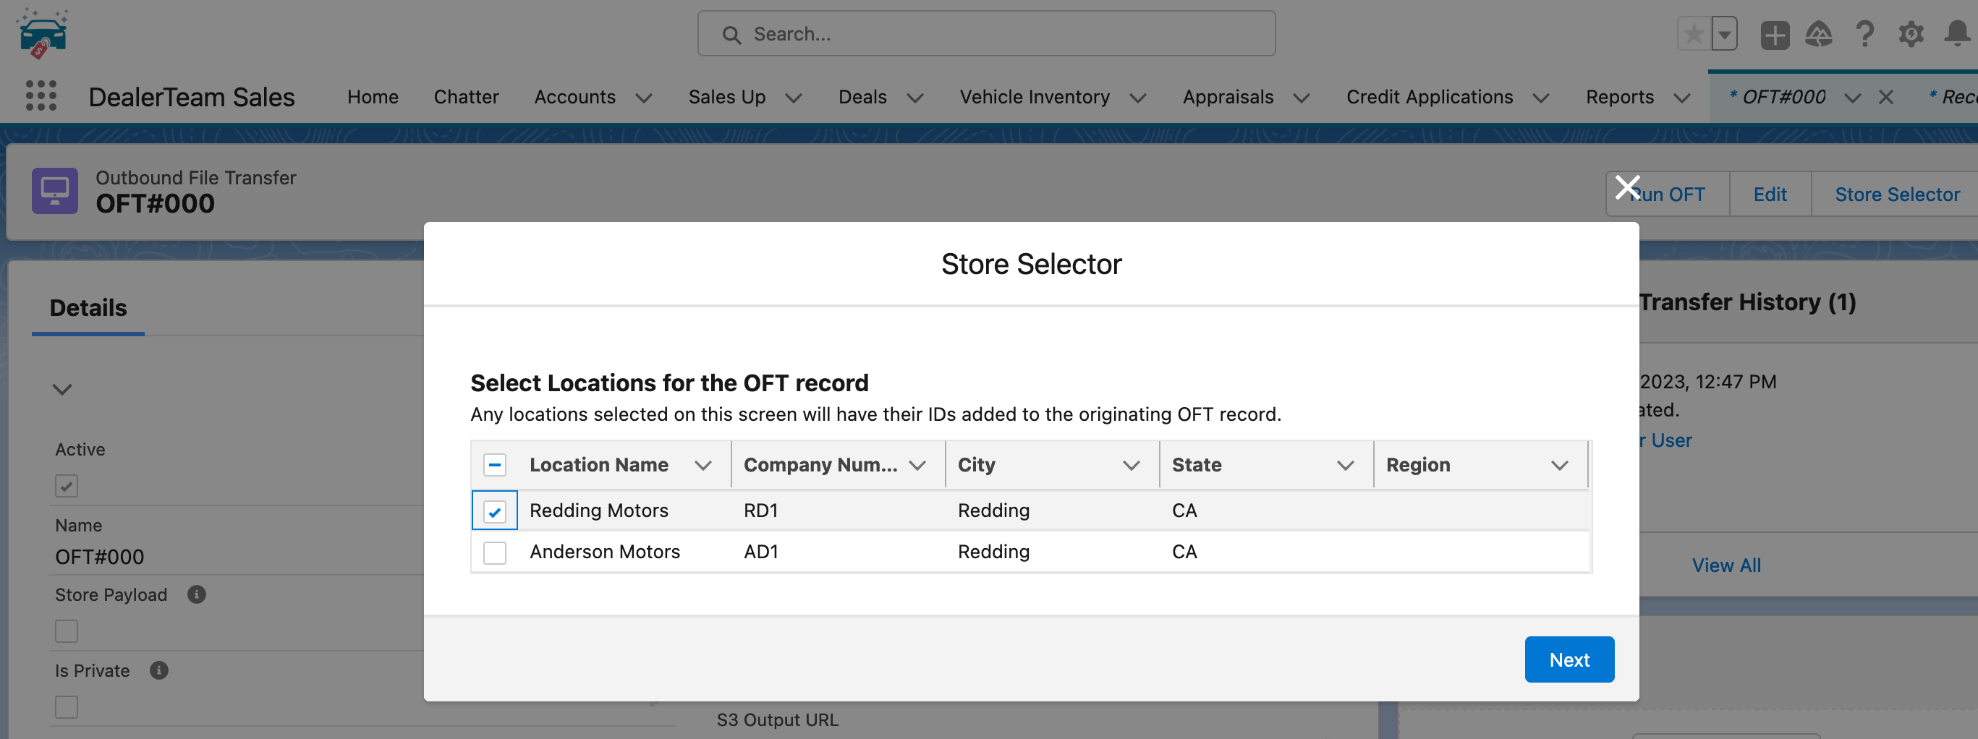
Task: Open the Region column menu
Action: 1560,465
